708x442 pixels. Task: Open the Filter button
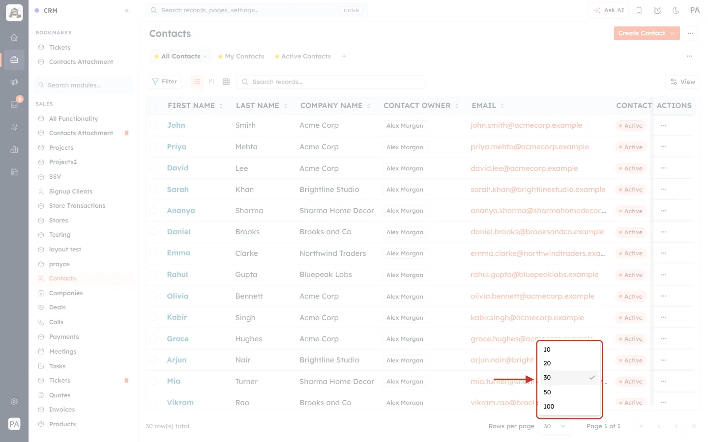(164, 82)
